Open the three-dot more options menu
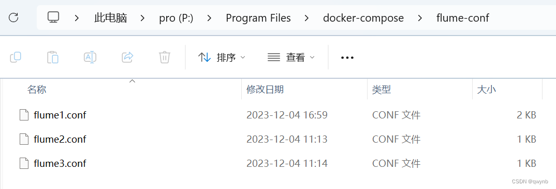The height and width of the screenshot is (189, 556). 347,58
